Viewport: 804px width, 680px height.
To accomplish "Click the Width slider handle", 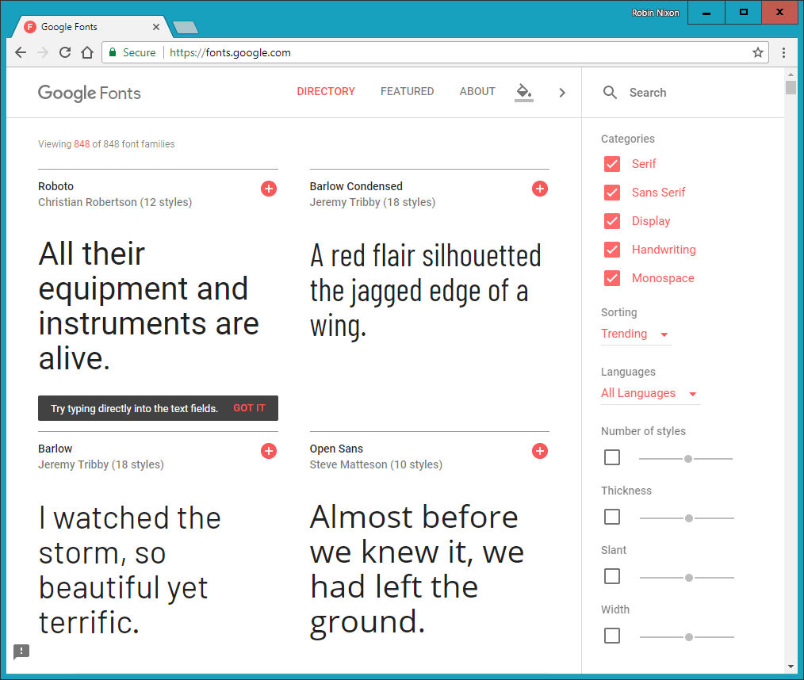I will click(689, 637).
